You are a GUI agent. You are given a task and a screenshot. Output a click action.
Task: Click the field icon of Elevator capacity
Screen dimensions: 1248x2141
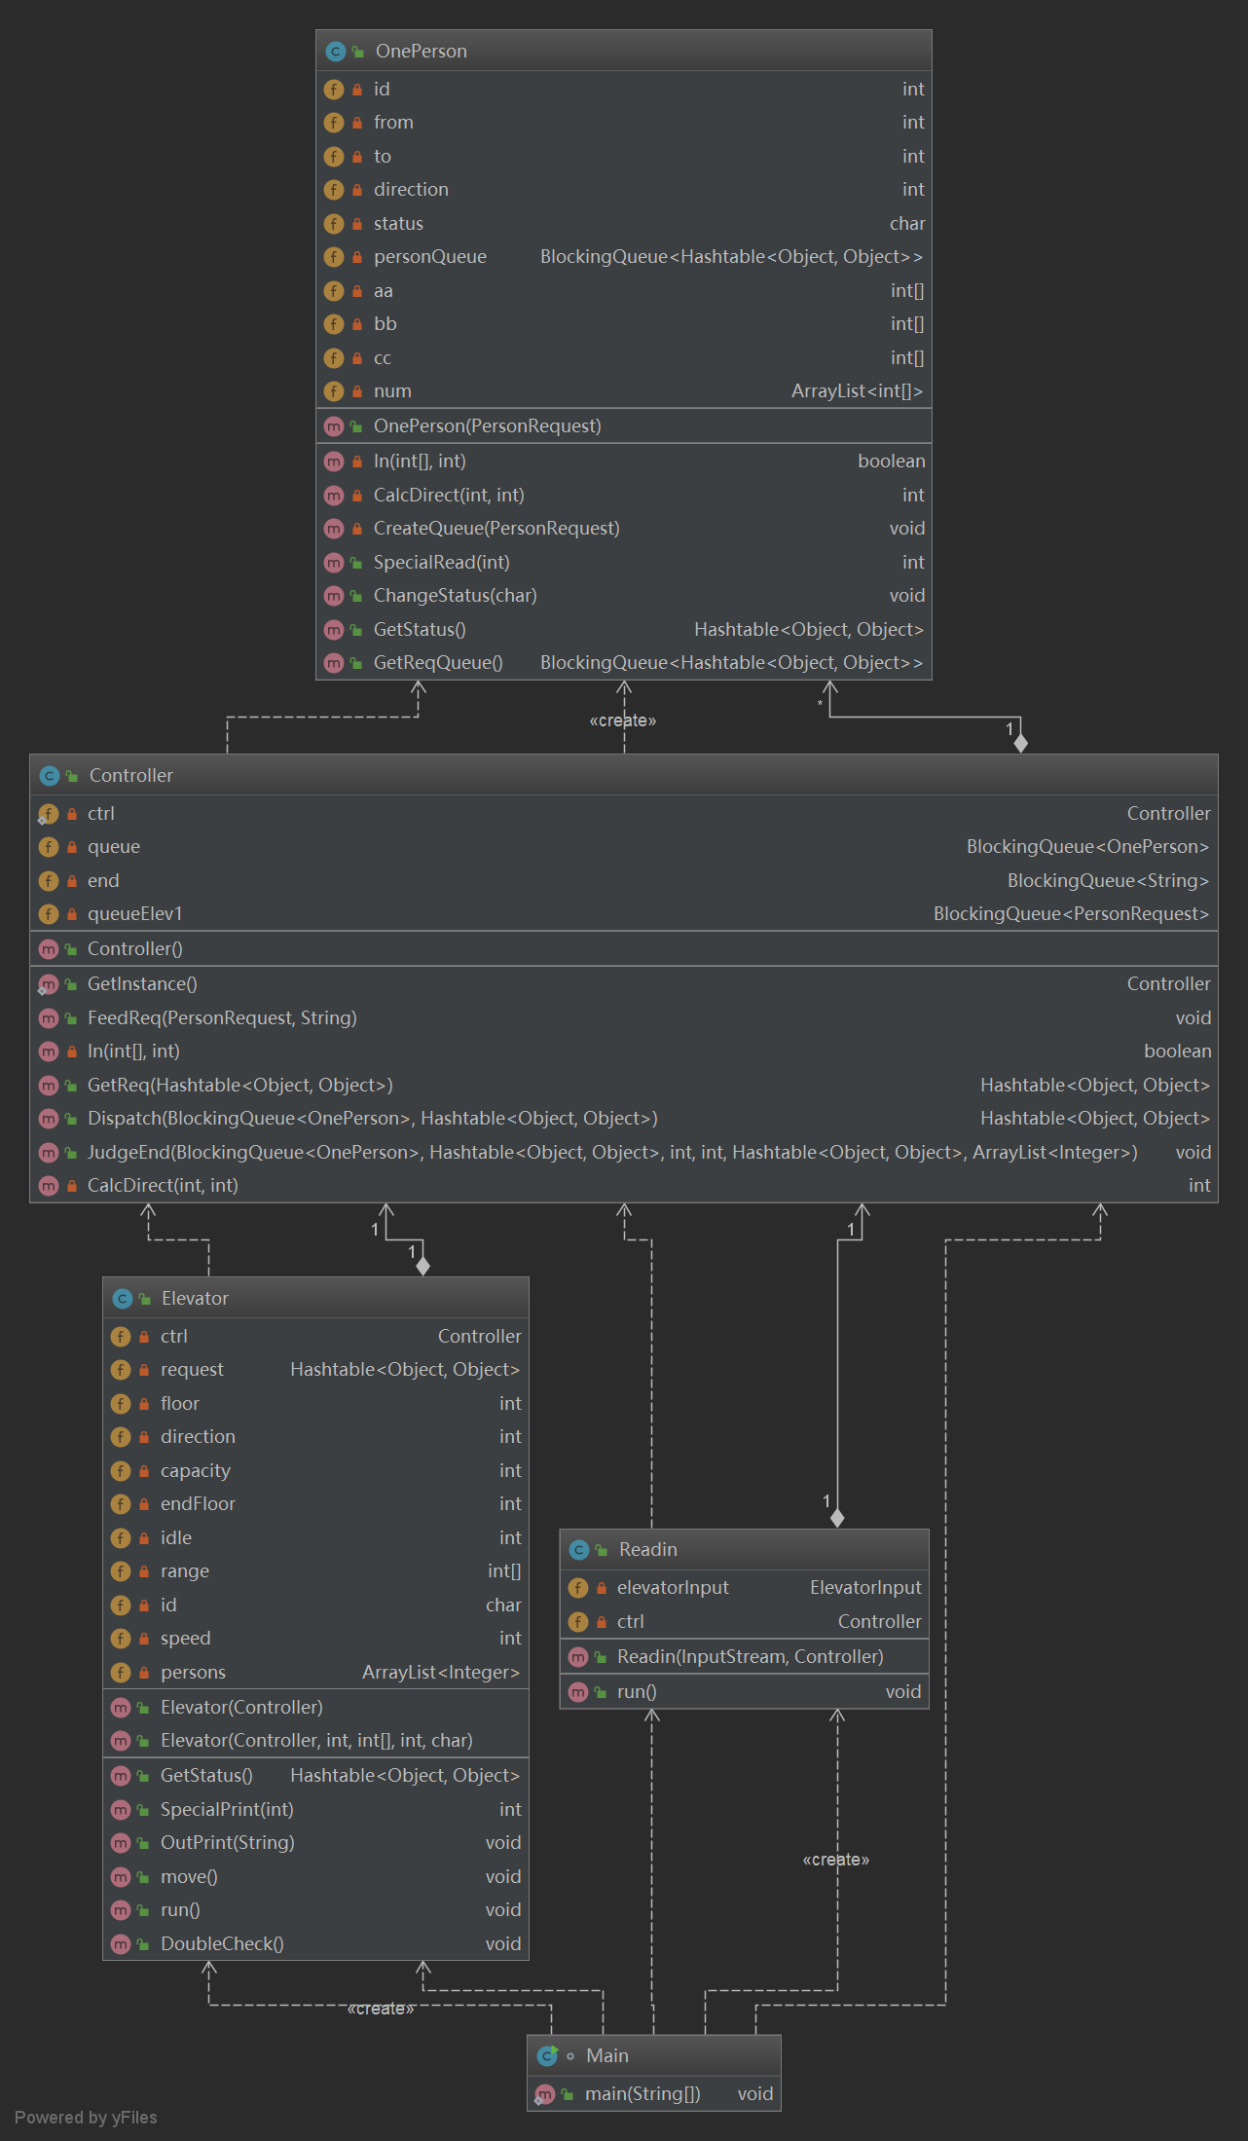tap(121, 1471)
